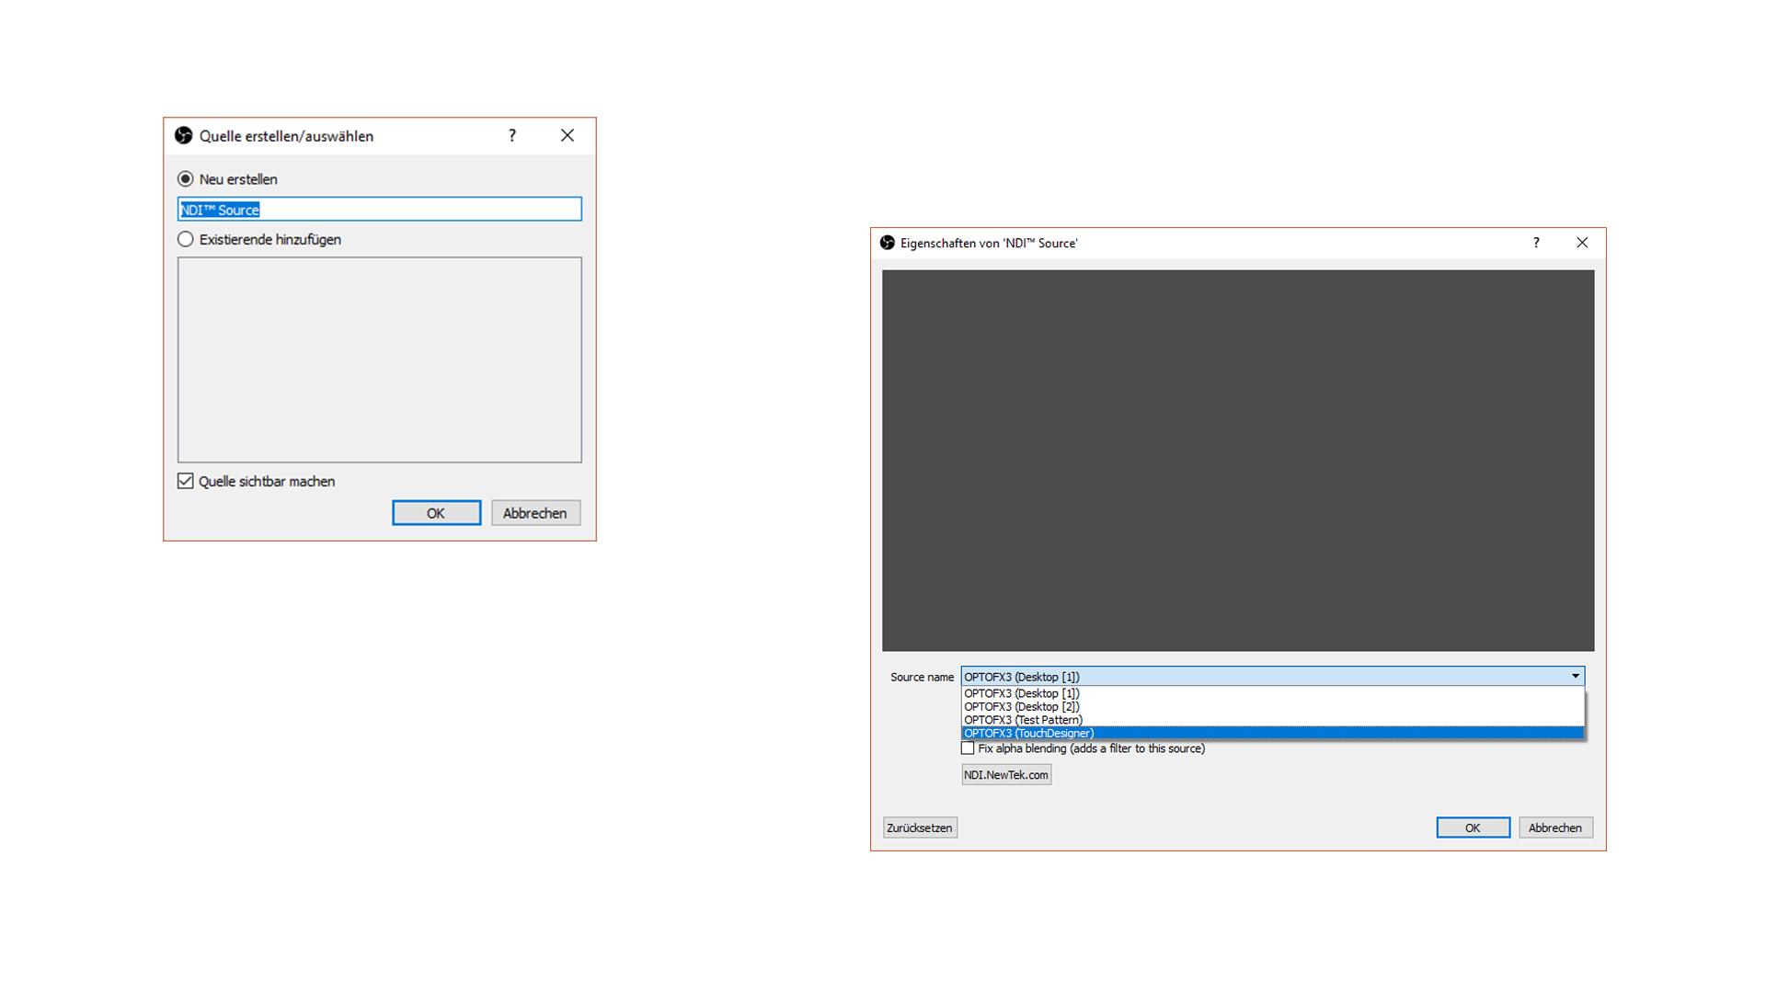Screen dimensions: 1766x993
Task: Click Source name combo box showing Desktop [1]
Action: click(x=1273, y=677)
